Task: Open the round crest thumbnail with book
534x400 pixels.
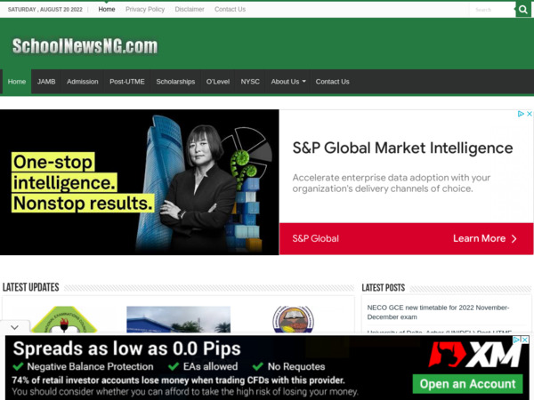Action: coord(293,320)
